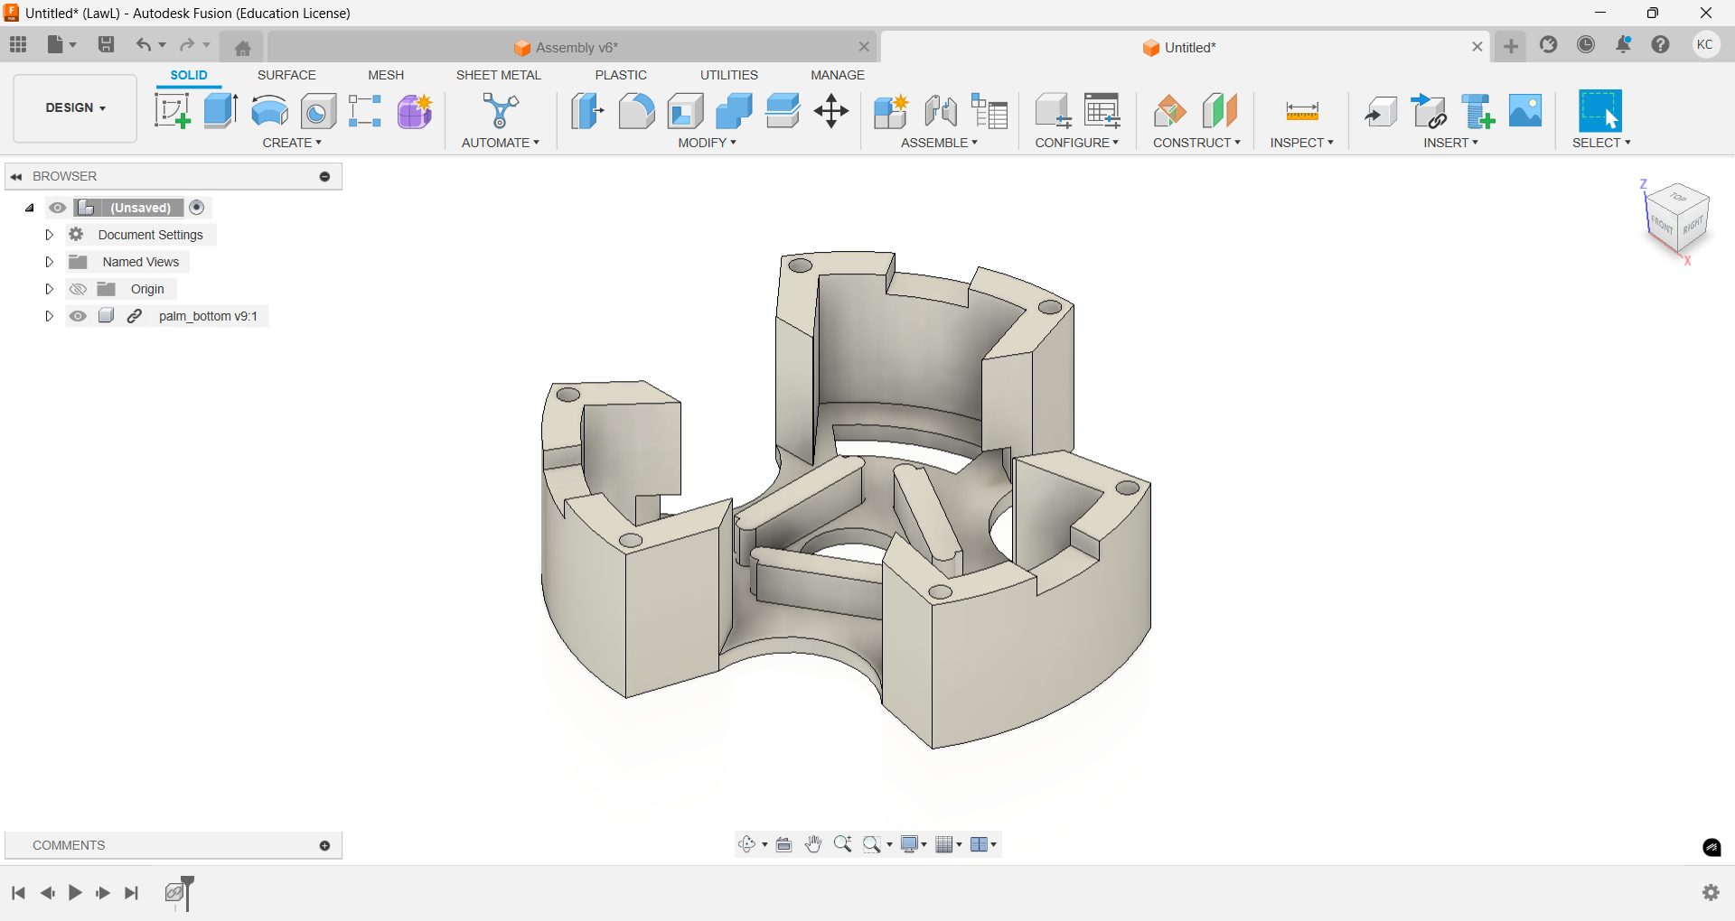Open the Insert Canvas image tool

[1525, 111]
